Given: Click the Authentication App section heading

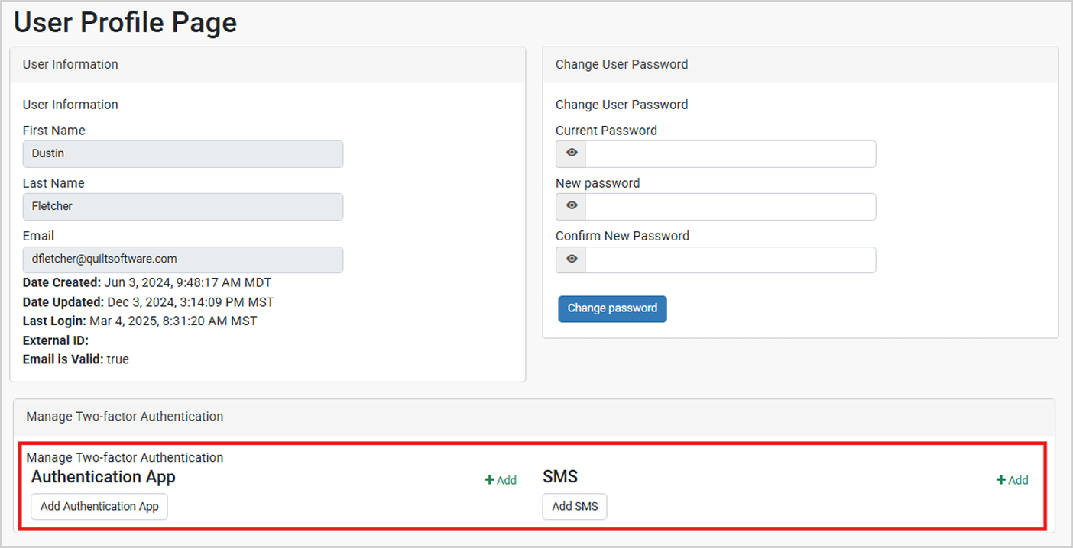Looking at the screenshot, I should [103, 477].
